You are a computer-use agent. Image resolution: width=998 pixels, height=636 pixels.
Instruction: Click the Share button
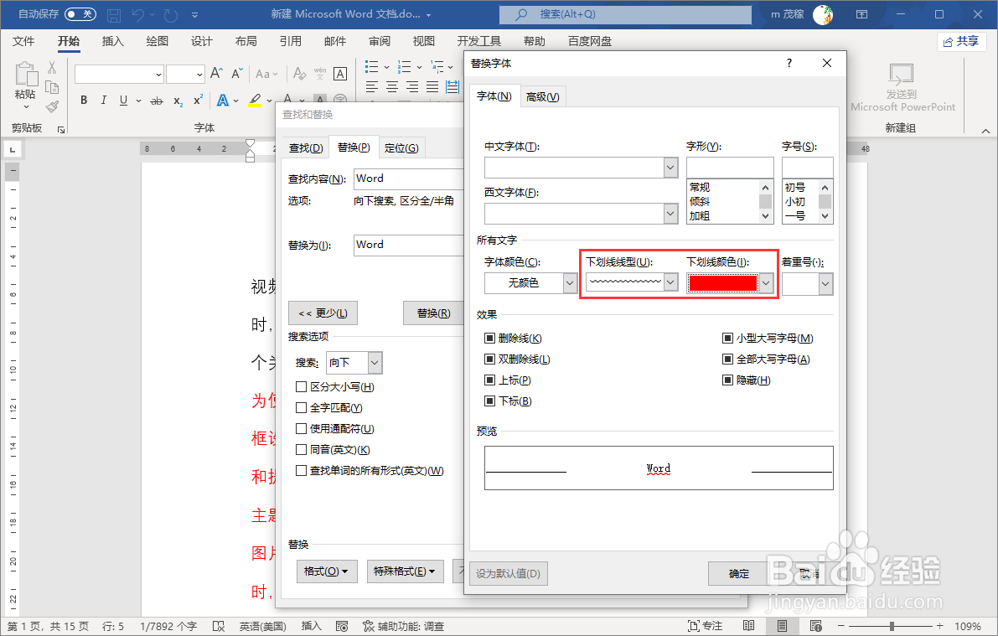(x=961, y=41)
